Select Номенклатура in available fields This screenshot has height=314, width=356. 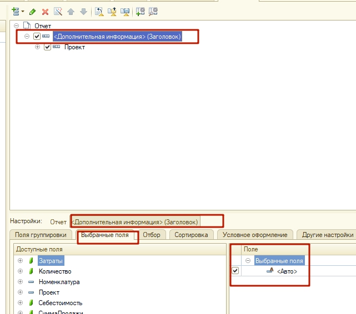point(59,282)
